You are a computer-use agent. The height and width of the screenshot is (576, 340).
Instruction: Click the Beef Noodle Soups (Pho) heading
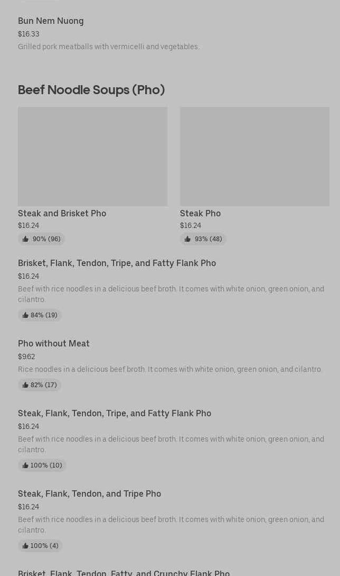pyautogui.click(x=91, y=90)
